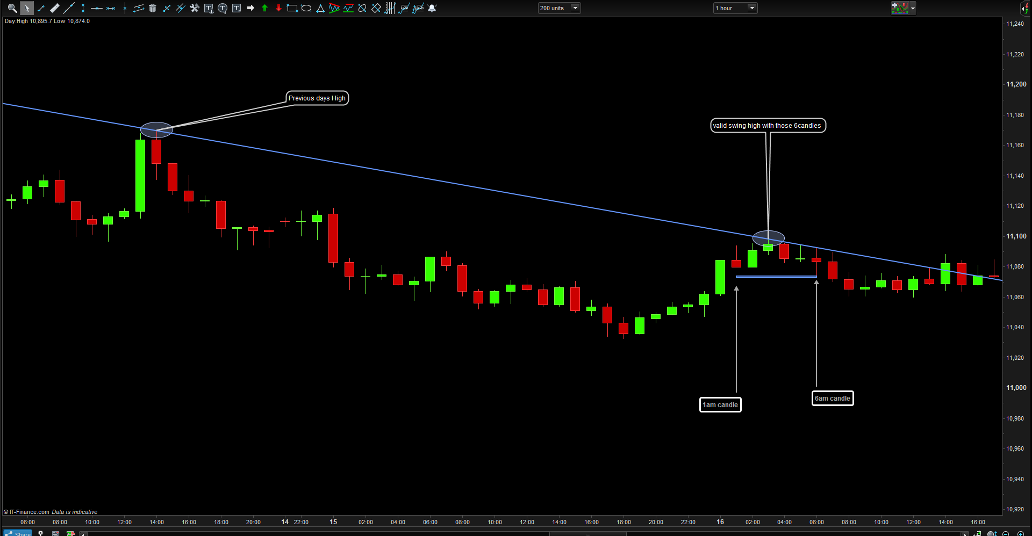Select the anchored text tool

click(209, 8)
